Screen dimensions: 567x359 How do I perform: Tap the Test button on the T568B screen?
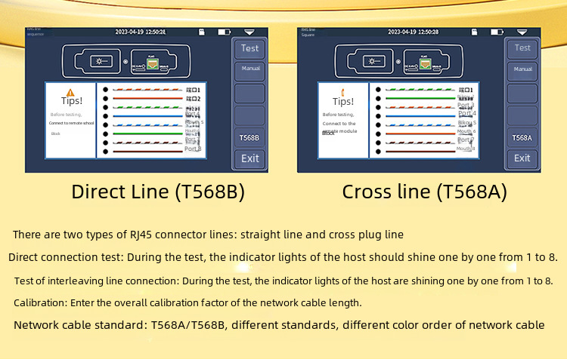pyautogui.click(x=249, y=48)
